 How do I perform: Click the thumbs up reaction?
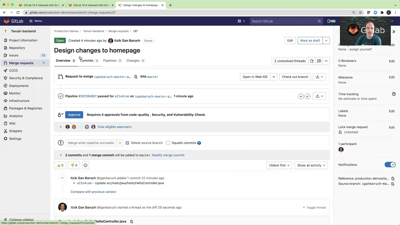coord(60,165)
